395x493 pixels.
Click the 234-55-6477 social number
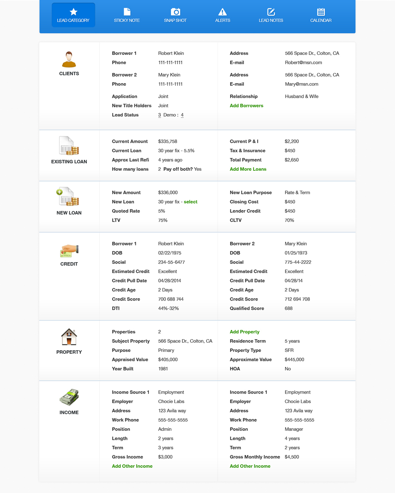171,262
